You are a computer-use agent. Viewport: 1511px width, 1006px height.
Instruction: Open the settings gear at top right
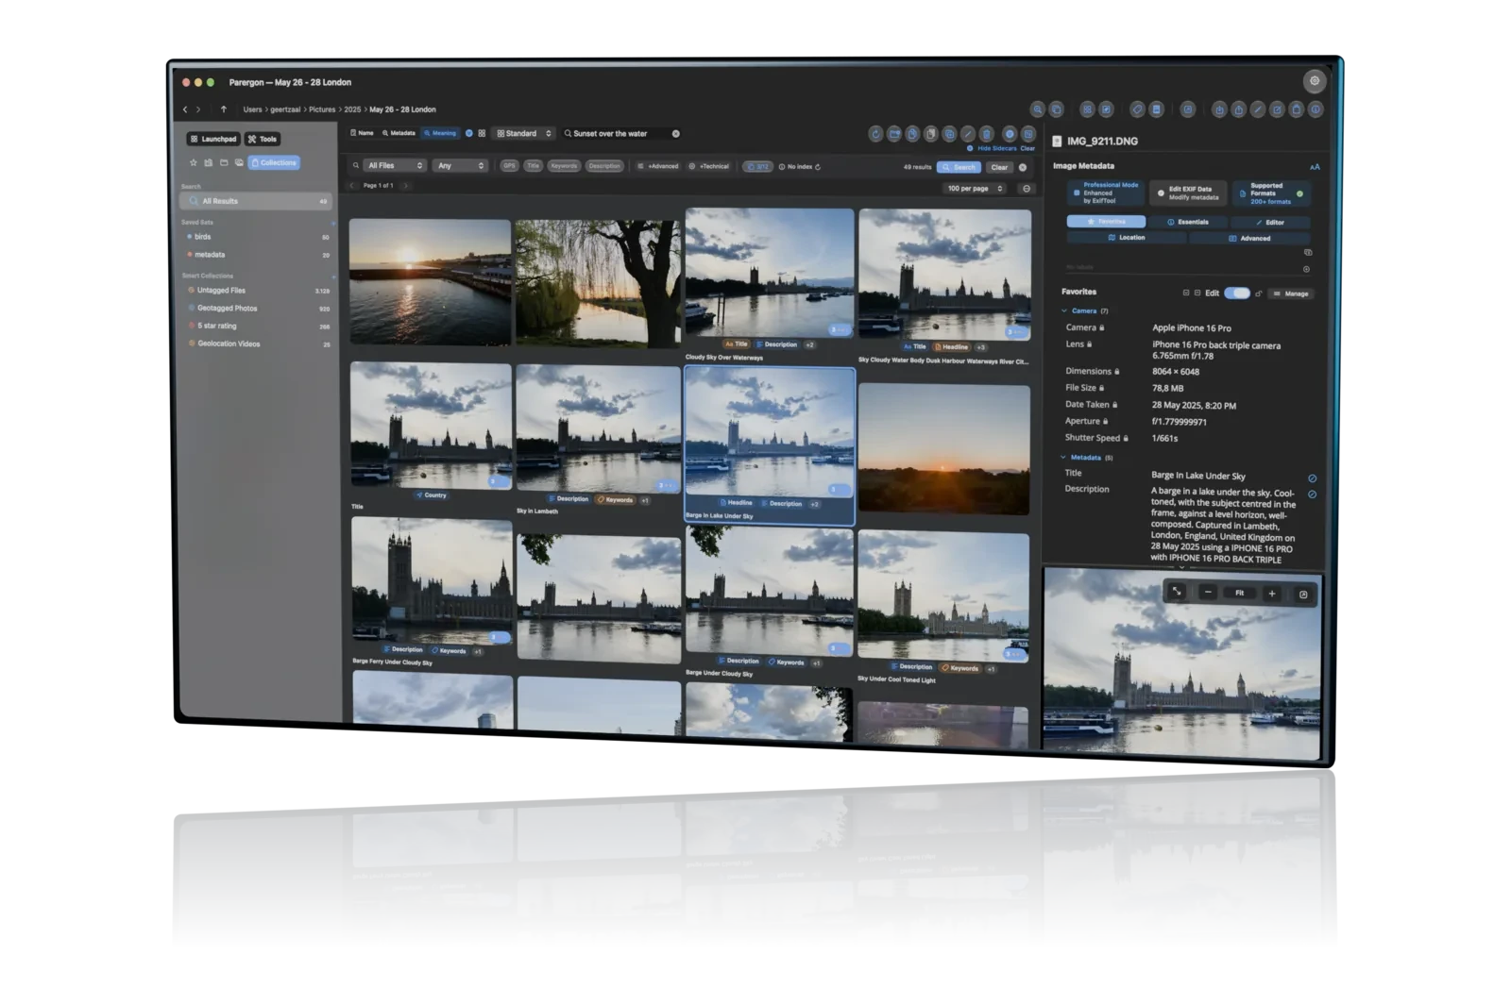1314,81
